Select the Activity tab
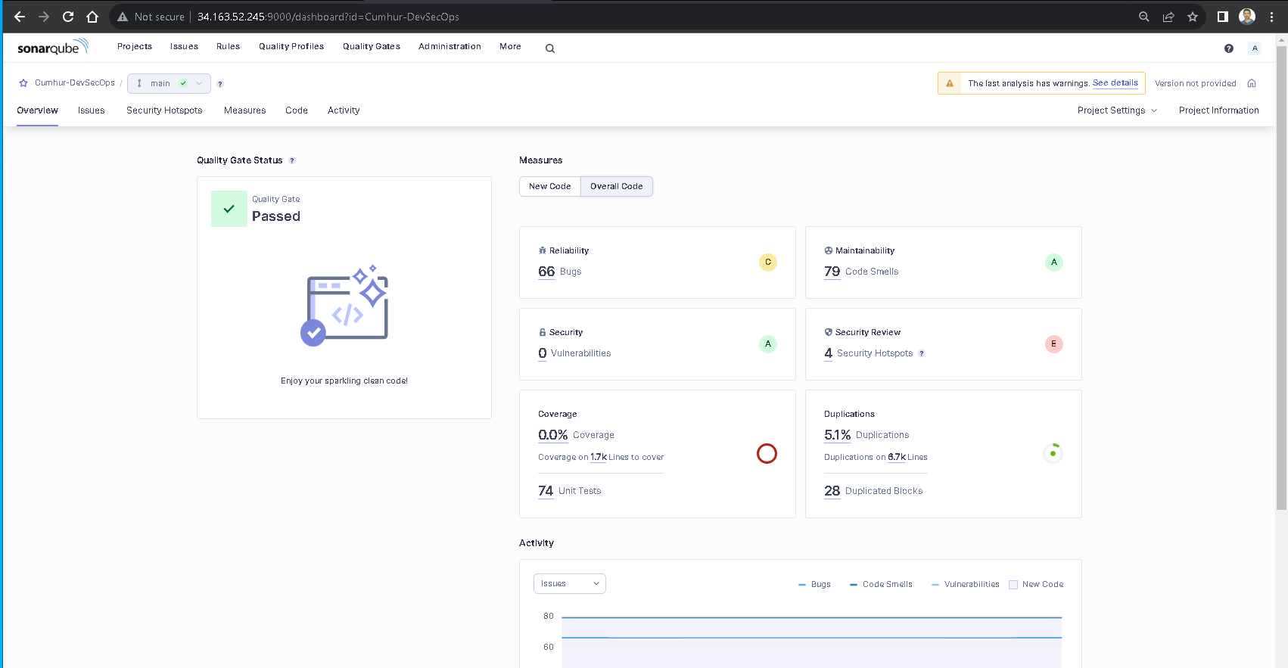1288x668 pixels. coord(344,110)
